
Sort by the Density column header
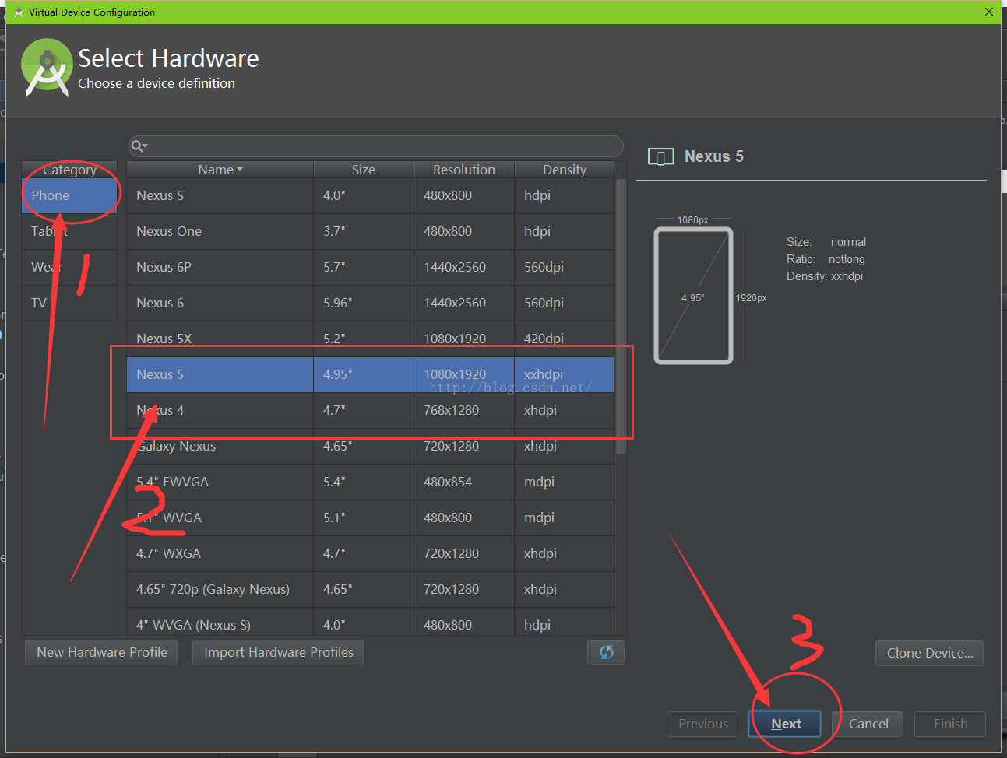pyautogui.click(x=565, y=170)
